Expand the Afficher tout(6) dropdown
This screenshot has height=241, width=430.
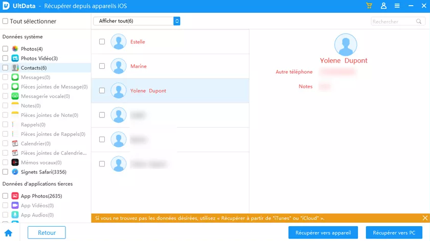[x=176, y=21]
